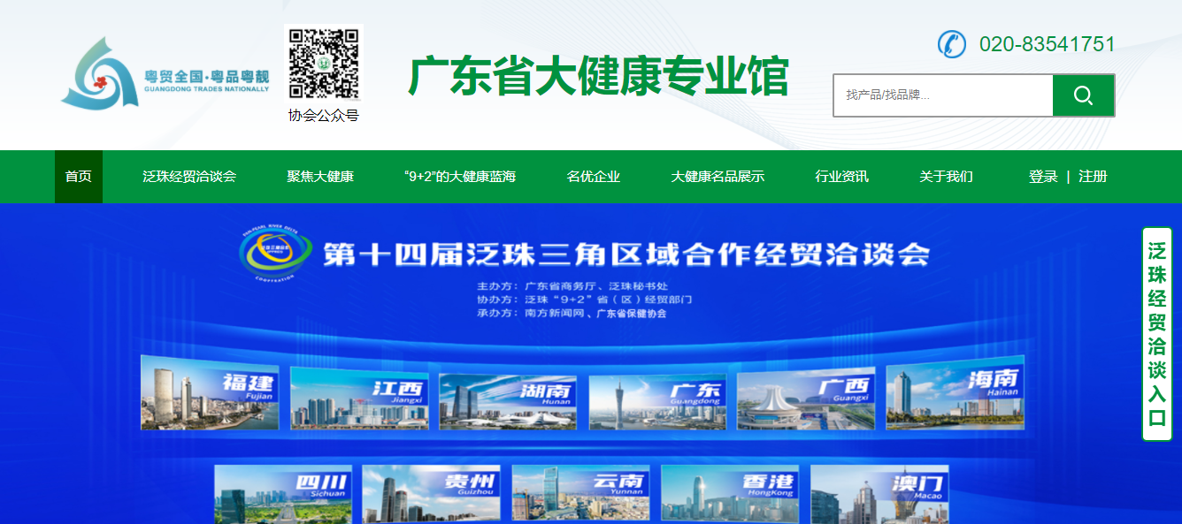Image resolution: width=1182 pixels, height=524 pixels.
Task: Click the 泛珠经贸洽谈入口 side button
Action: click(1156, 334)
